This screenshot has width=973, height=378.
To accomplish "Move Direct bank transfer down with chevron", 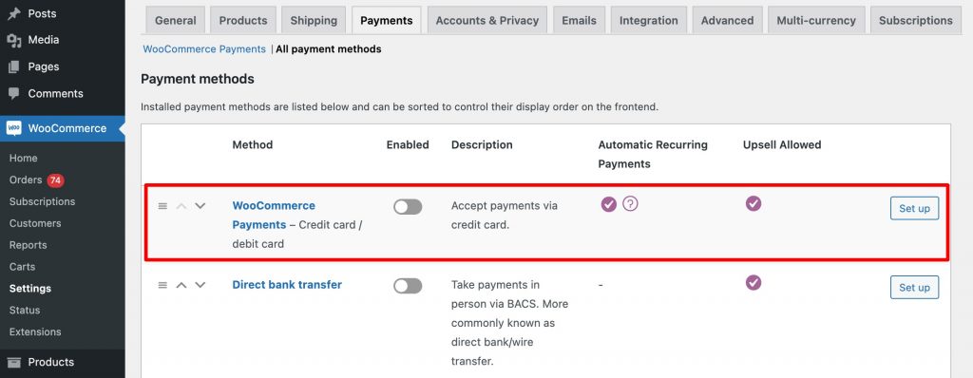I will tap(200, 285).
